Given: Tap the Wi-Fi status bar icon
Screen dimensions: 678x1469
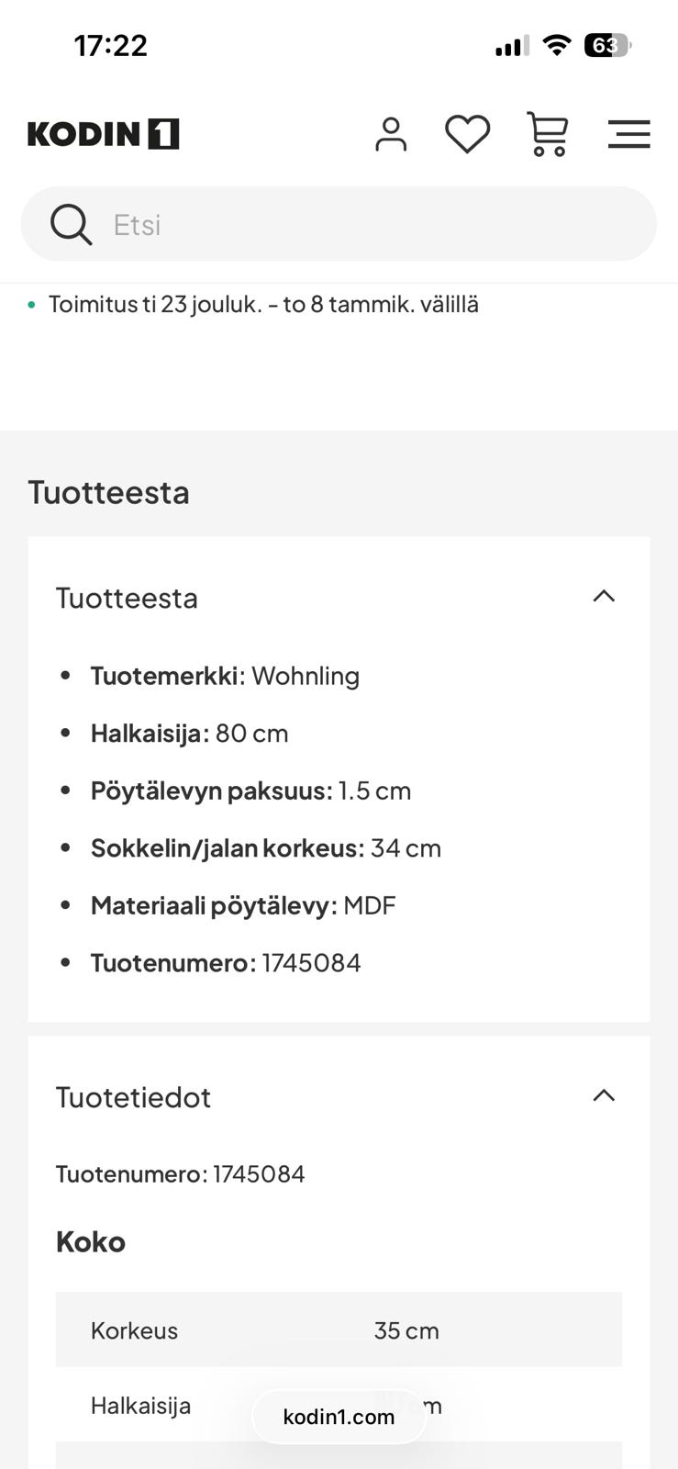Looking at the screenshot, I should click(x=558, y=44).
